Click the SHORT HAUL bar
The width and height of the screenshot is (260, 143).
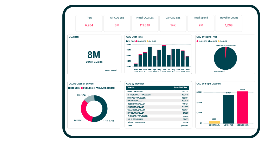pos(214,122)
